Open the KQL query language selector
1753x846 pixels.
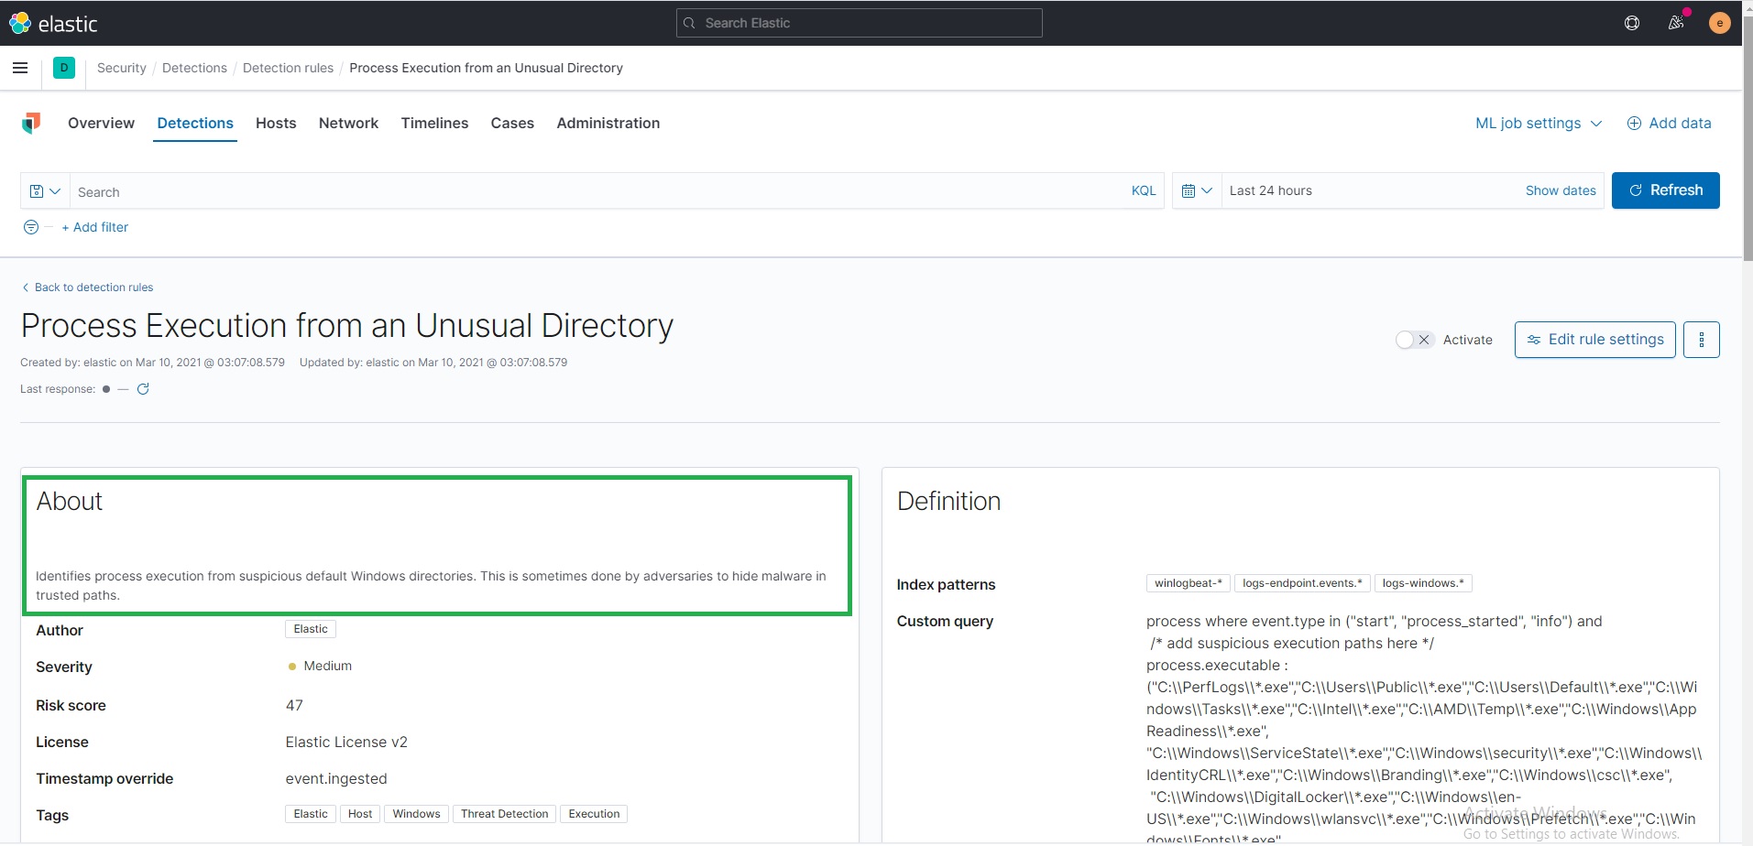point(1143,190)
